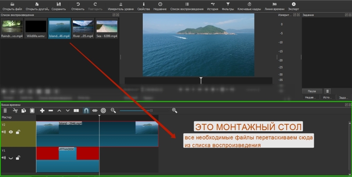Select the Sea - 6399.mp4 thumbnail
This screenshot has width=352, height=177.
(x=107, y=28)
